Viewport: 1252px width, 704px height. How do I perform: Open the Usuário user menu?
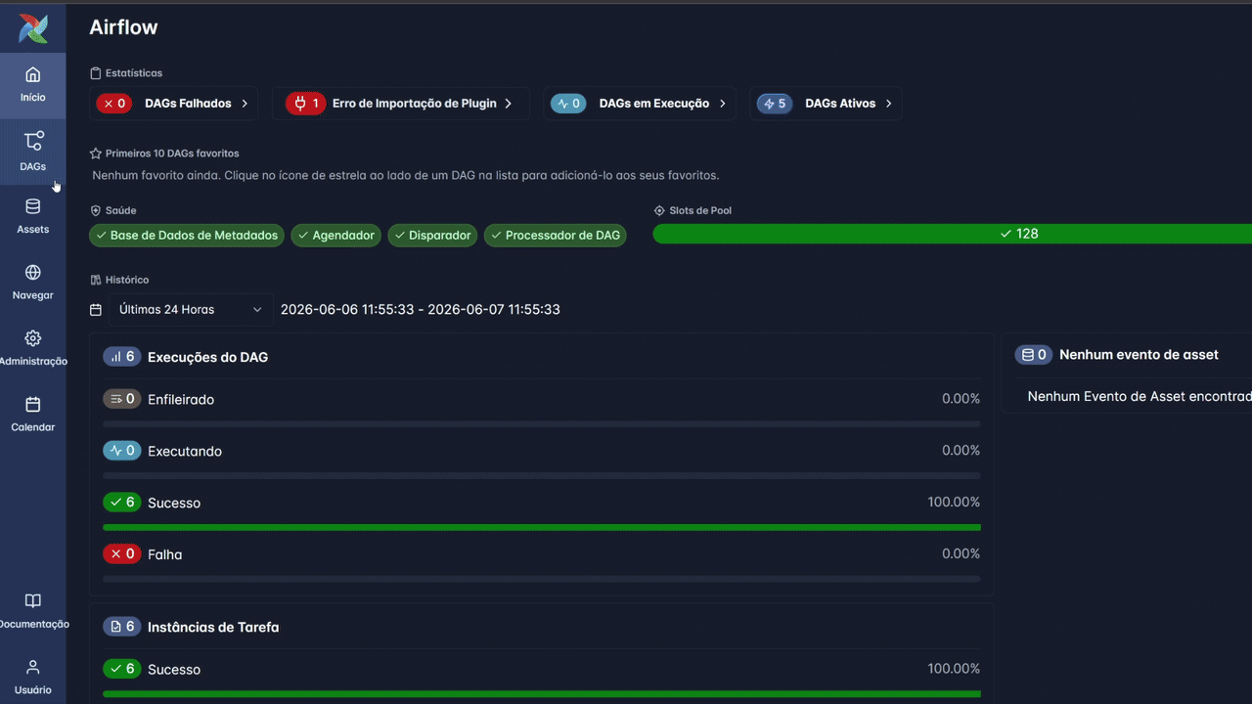pos(32,677)
